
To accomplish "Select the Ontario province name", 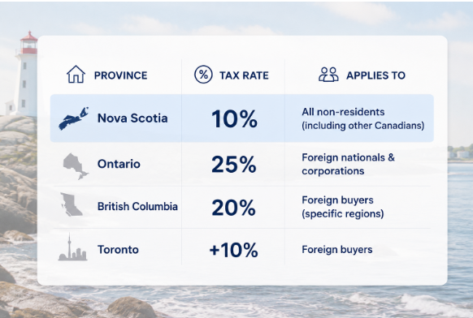I will pos(119,164).
